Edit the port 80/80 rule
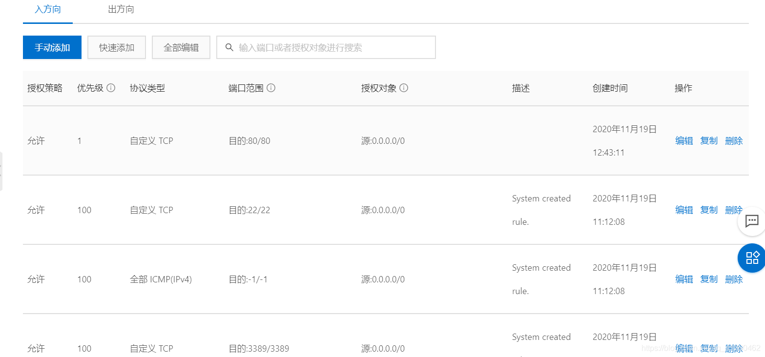This screenshot has width=765, height=357. pyautogui.click(x=684, y=141)
